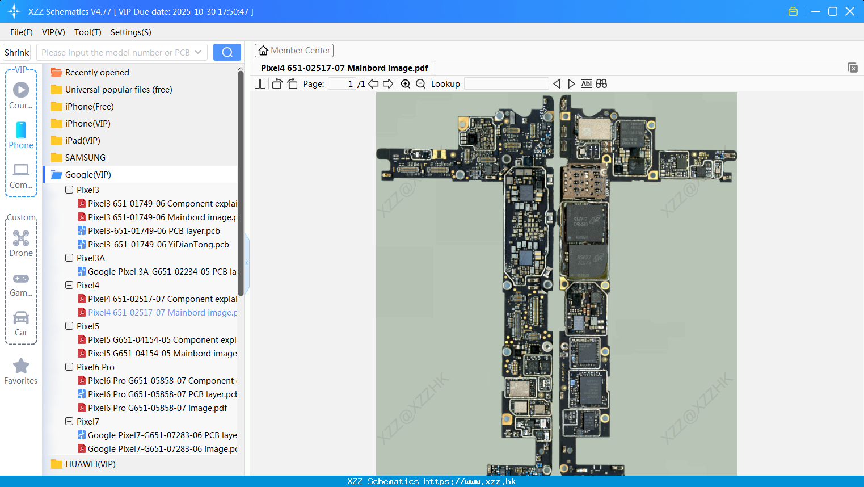This screenshot has height=487, width=864.
Task: Rotate the page clockwise
Action: point(292,83)
